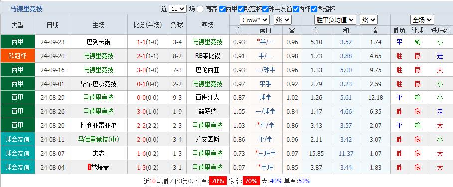Click the 马德里竞技(中) home team link
The height and width of the screenshot is (187, 453).
coord(99,139)
